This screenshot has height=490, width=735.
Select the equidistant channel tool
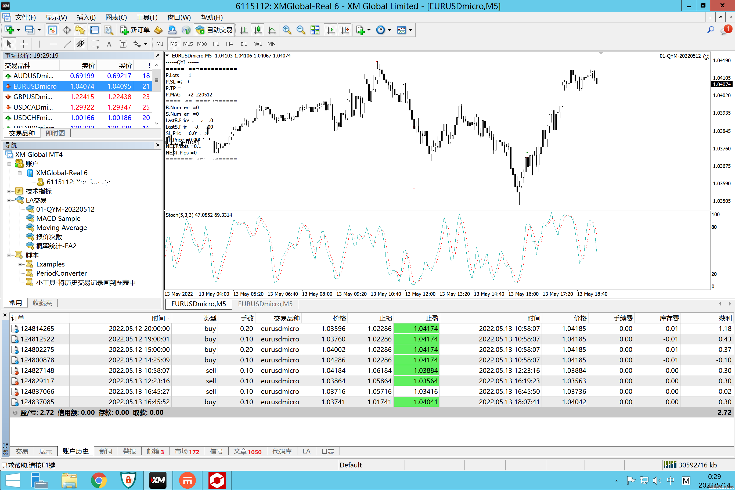tap(81, 44)
